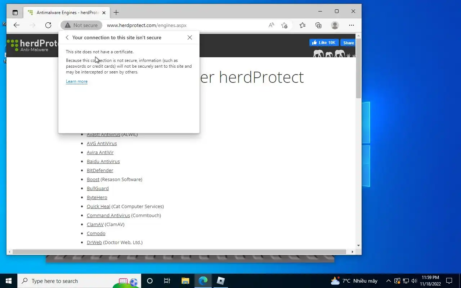Open the Windows Start menu
The height and width of the screenshot is (288, 461).
pyautogui.click(x=9, y=281)
